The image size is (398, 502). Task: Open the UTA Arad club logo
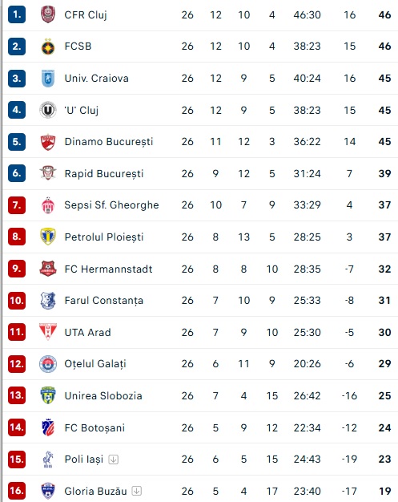(x=48, y=332)
